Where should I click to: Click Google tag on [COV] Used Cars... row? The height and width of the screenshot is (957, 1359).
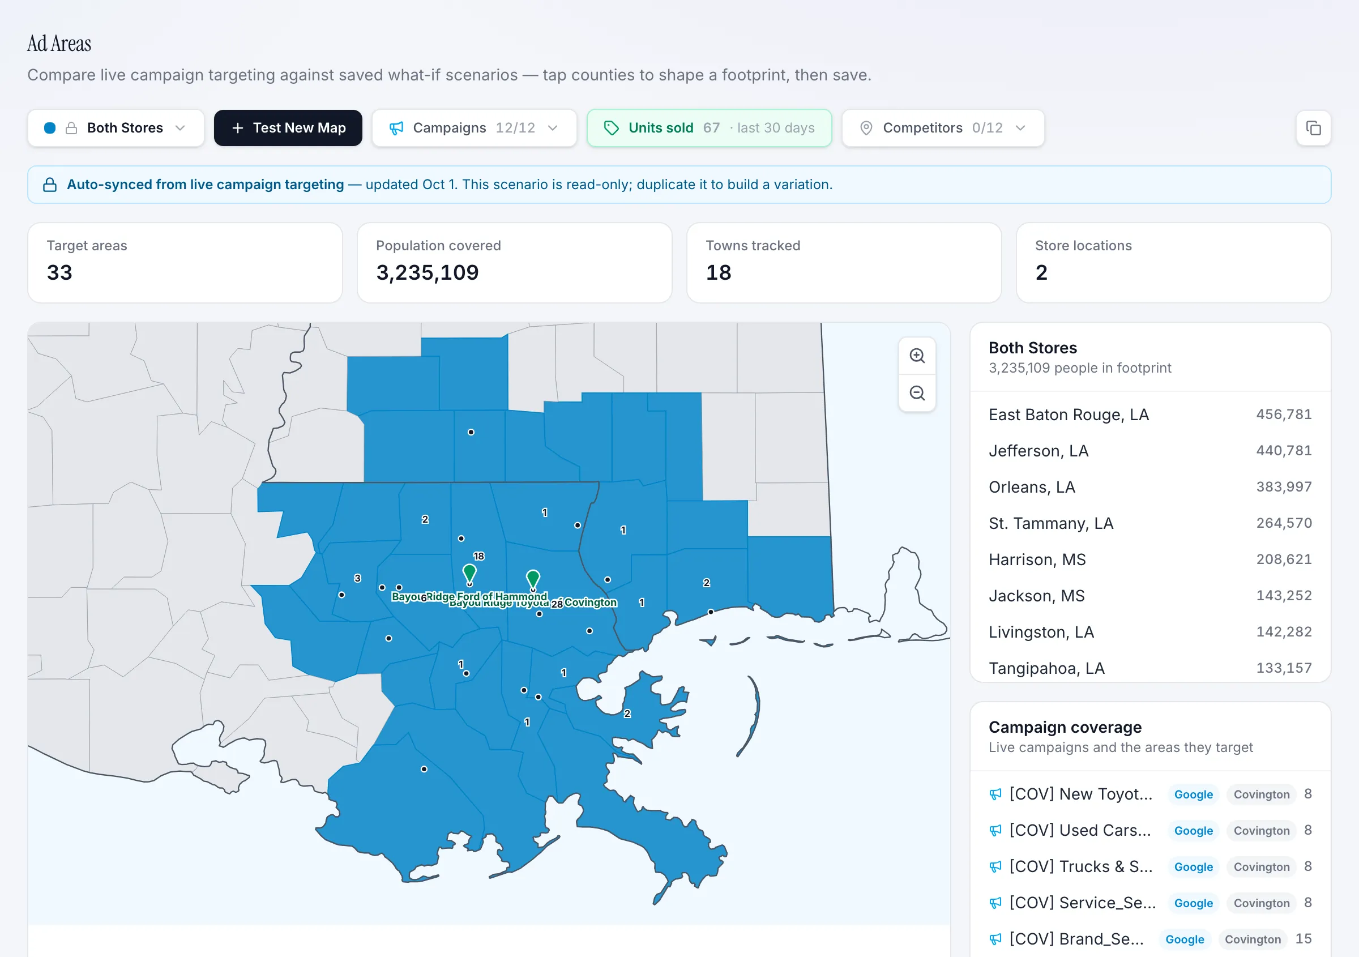click(x=1193, y=830)
